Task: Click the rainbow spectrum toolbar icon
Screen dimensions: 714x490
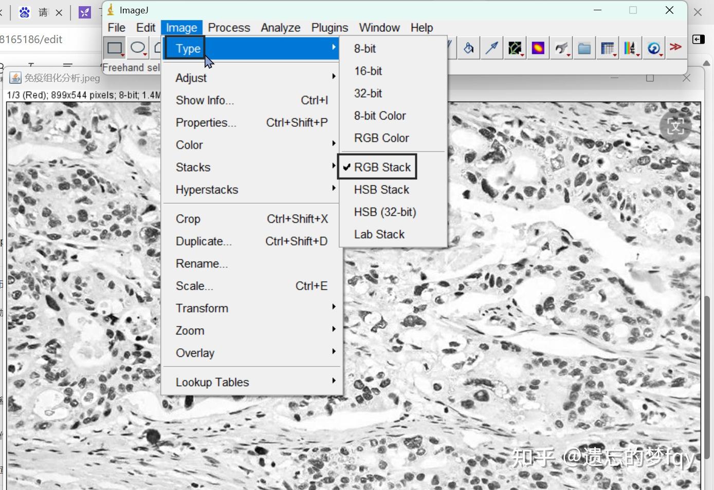Action: pos(631,48)
